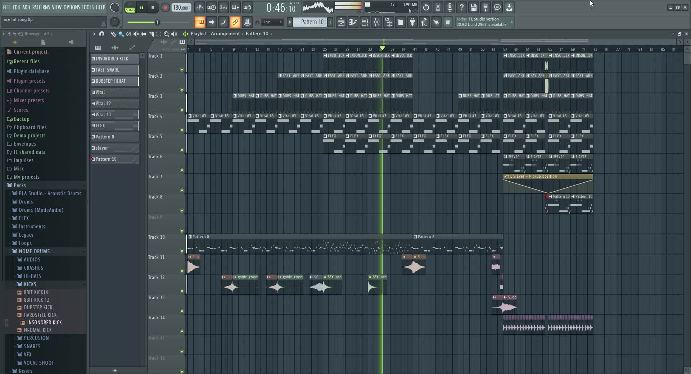This screenshot has height=374, width=691.
Task: Select the playlist Mute tool
Action: 136,34
